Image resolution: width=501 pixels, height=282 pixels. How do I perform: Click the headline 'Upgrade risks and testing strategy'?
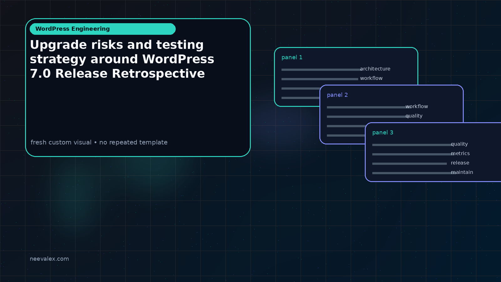[122, 59]
